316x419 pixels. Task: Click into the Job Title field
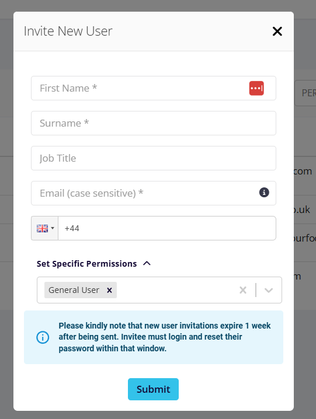[154, 158]
